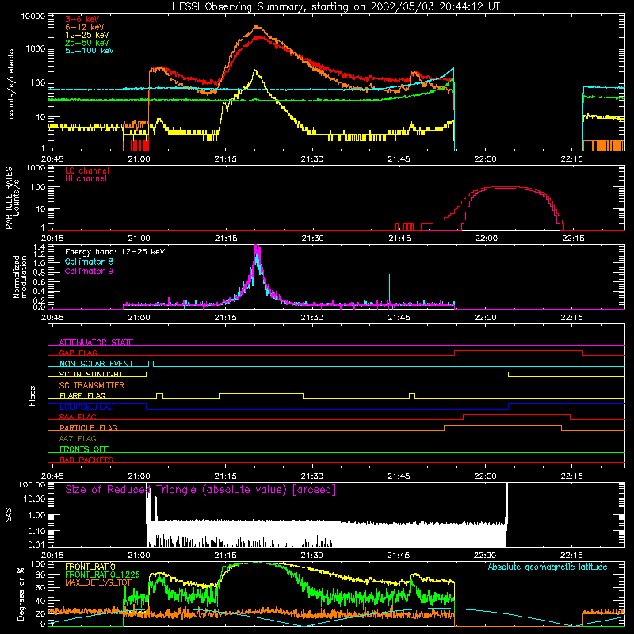Click the "Degrees or %" axis label
The image size is (634, 634).
tap(21, 594)
